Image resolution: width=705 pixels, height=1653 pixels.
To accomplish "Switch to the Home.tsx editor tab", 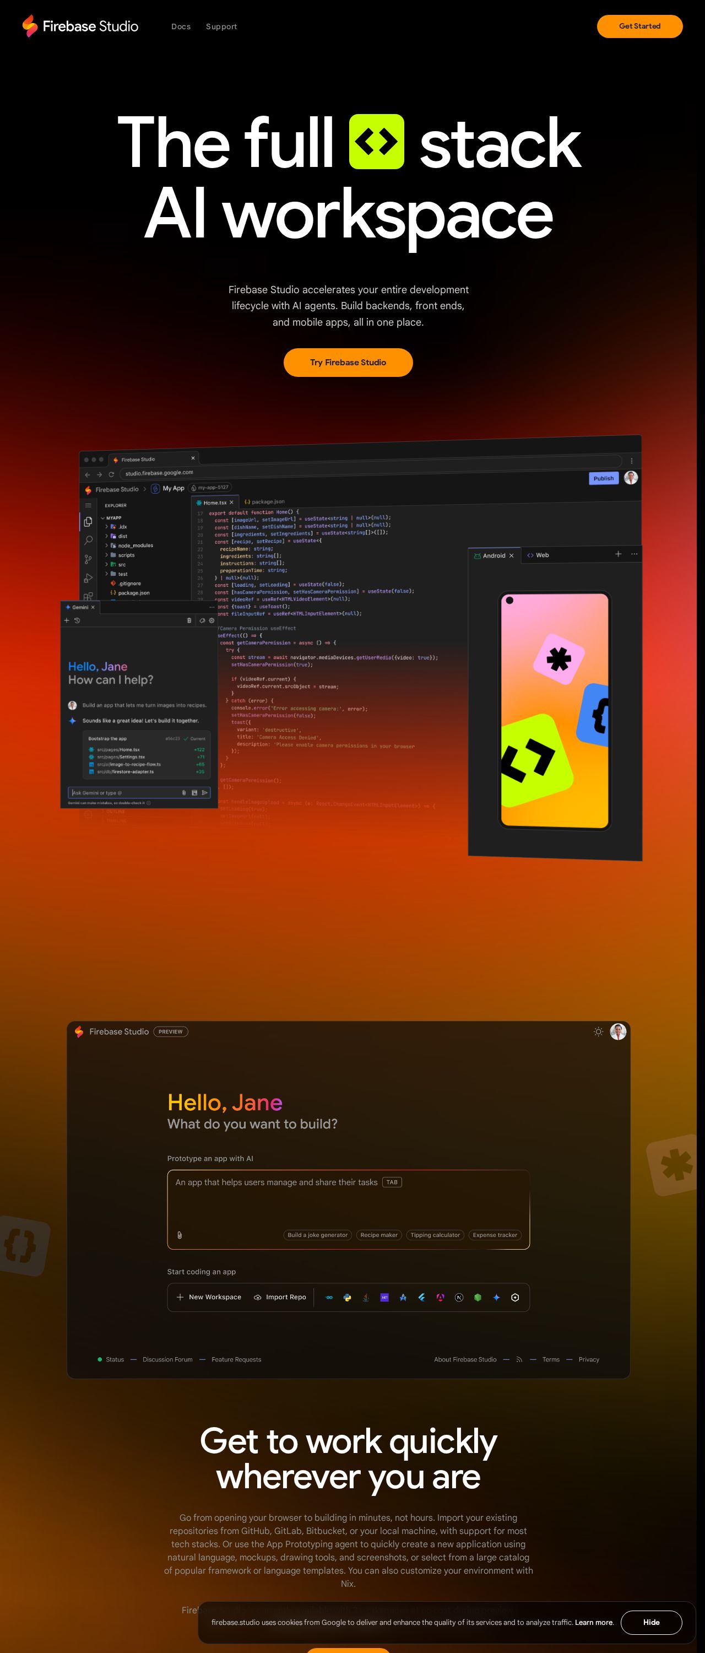I will [x=214, y=503].
